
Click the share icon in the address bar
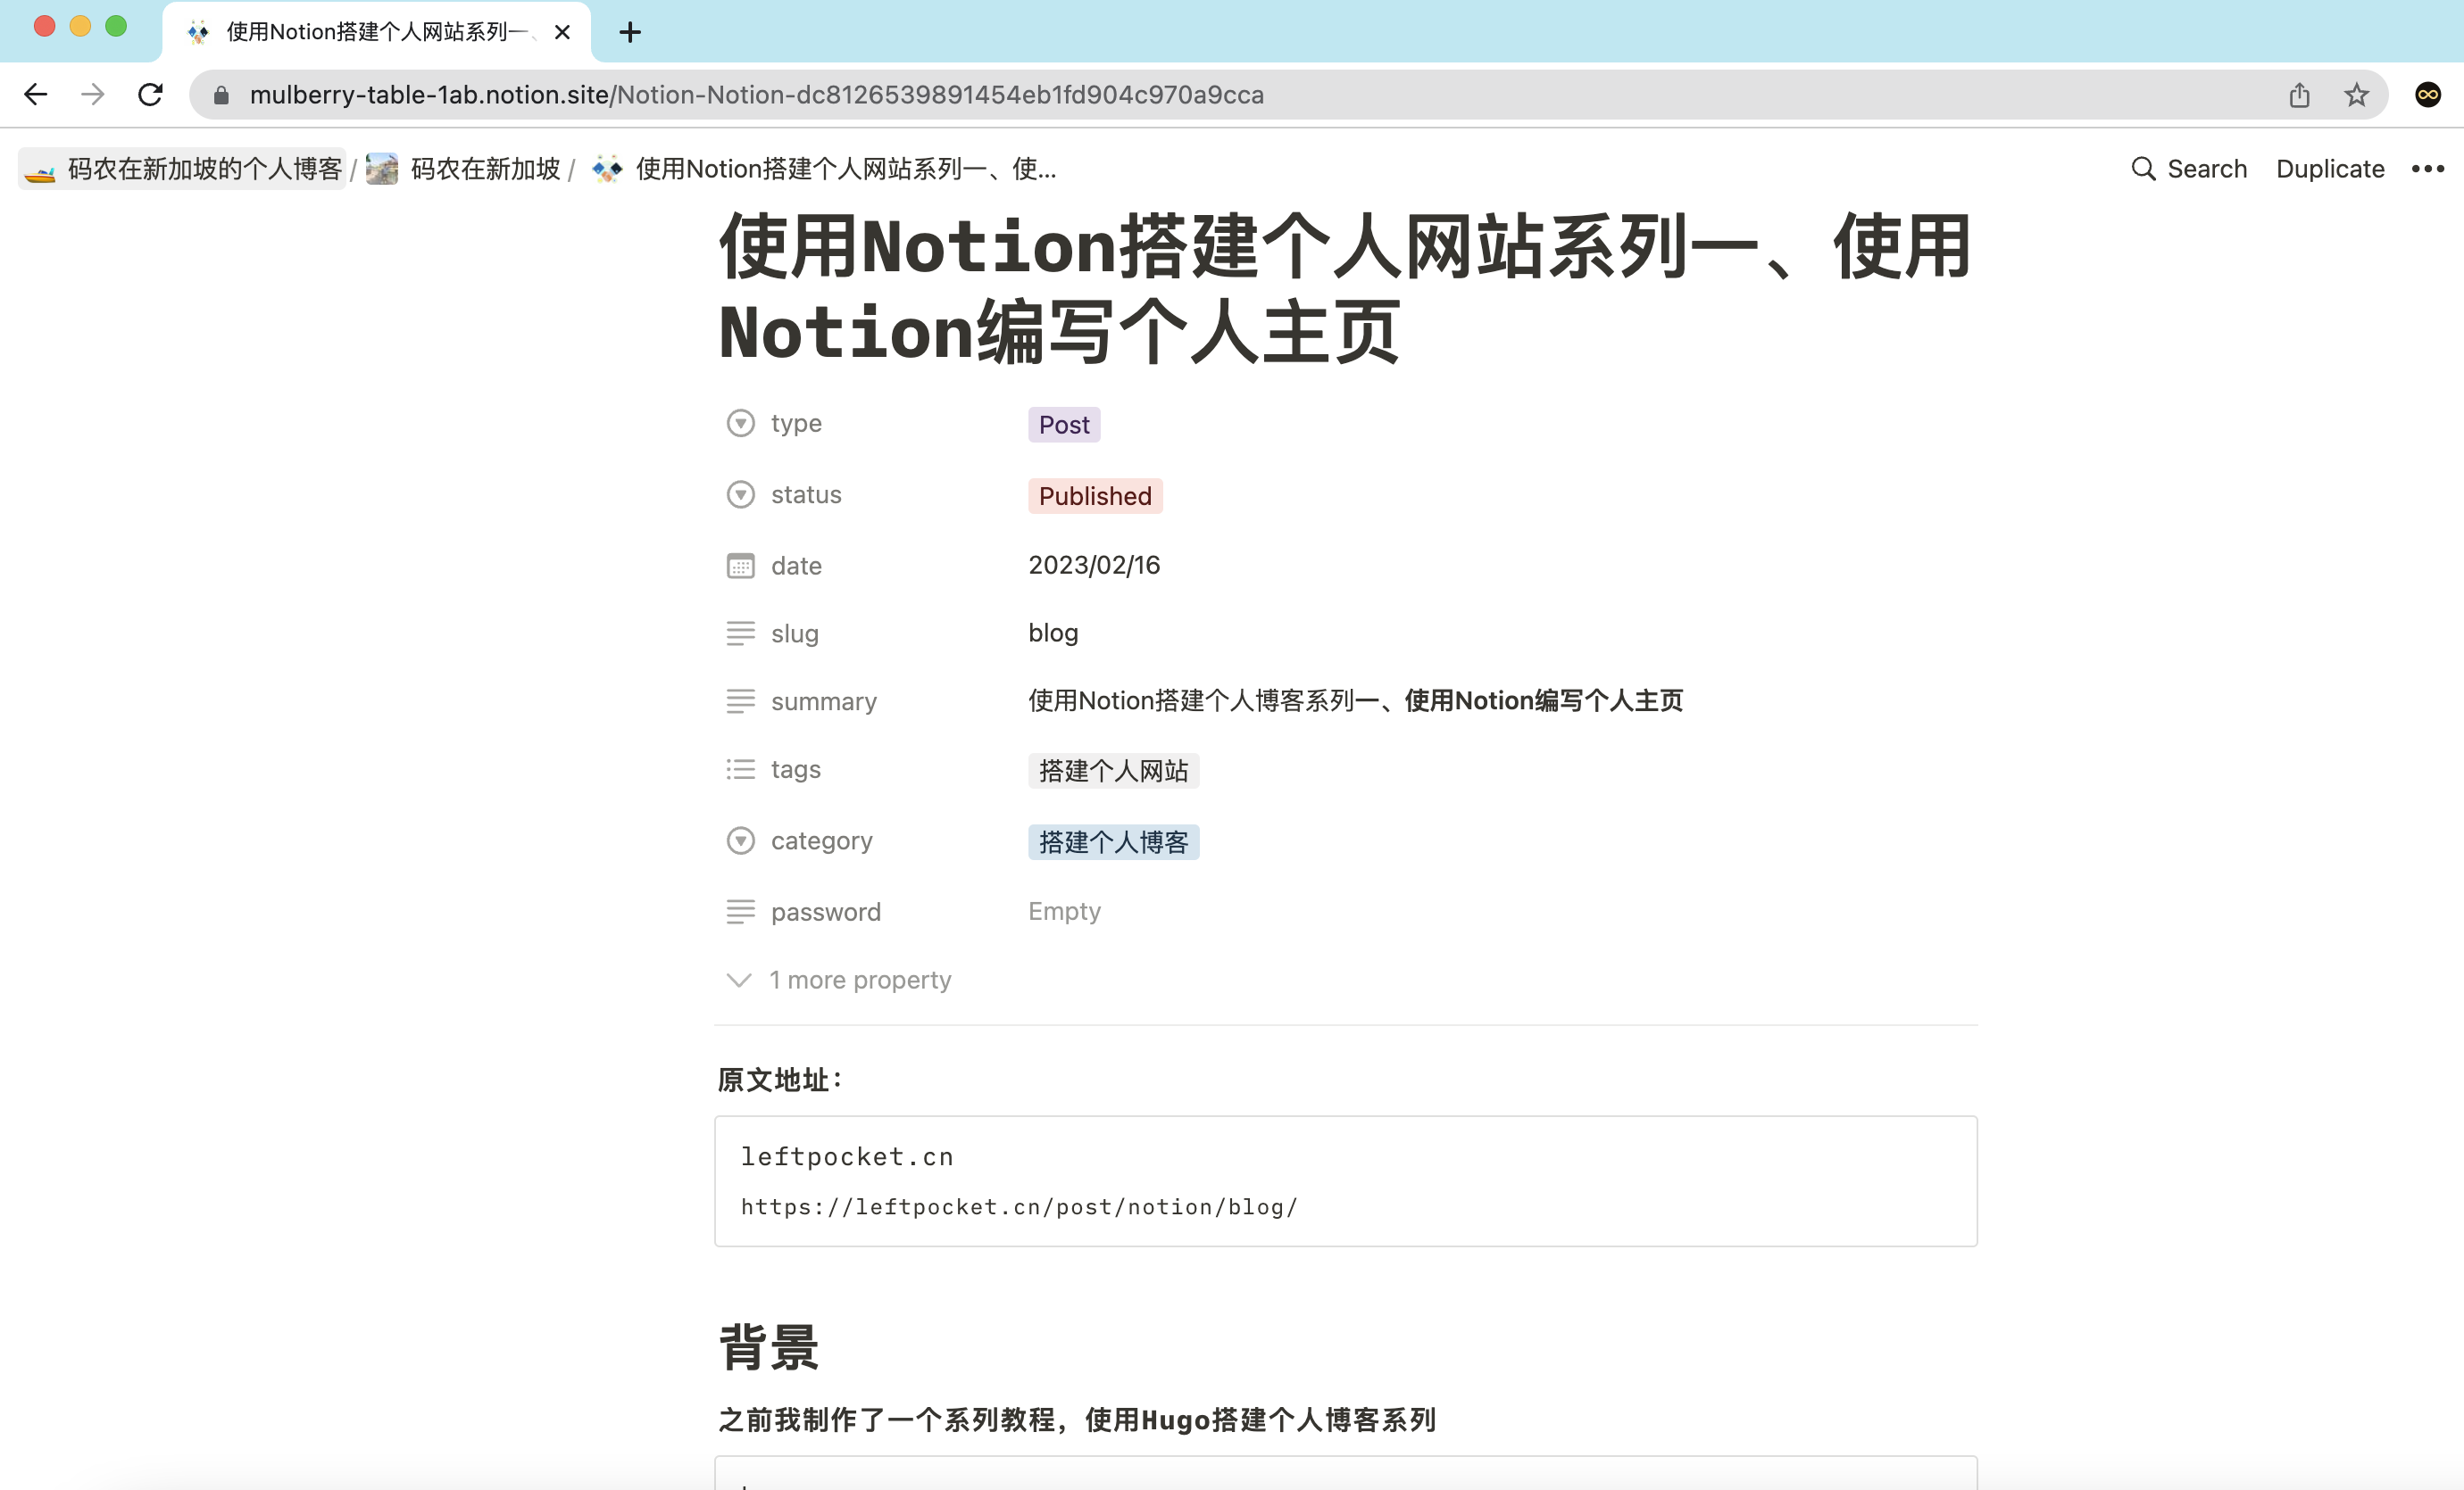(2299, 95)
